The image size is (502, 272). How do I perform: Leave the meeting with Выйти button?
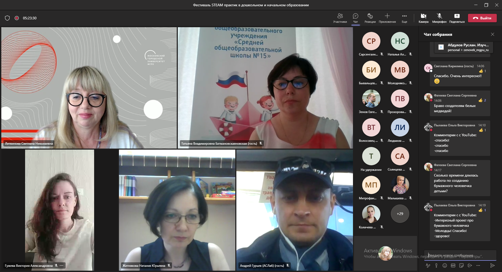[482, 18]
